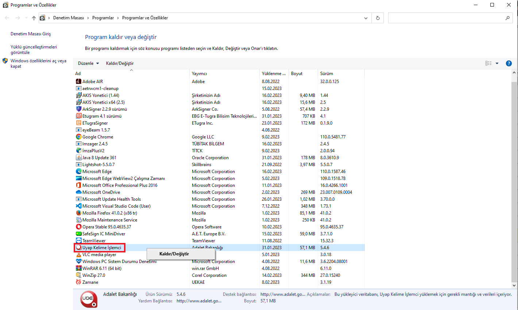The width and height of the screenshot is (518, 310).
Task: Click the Google Chrome icon in list
Action: coord(78,137)
